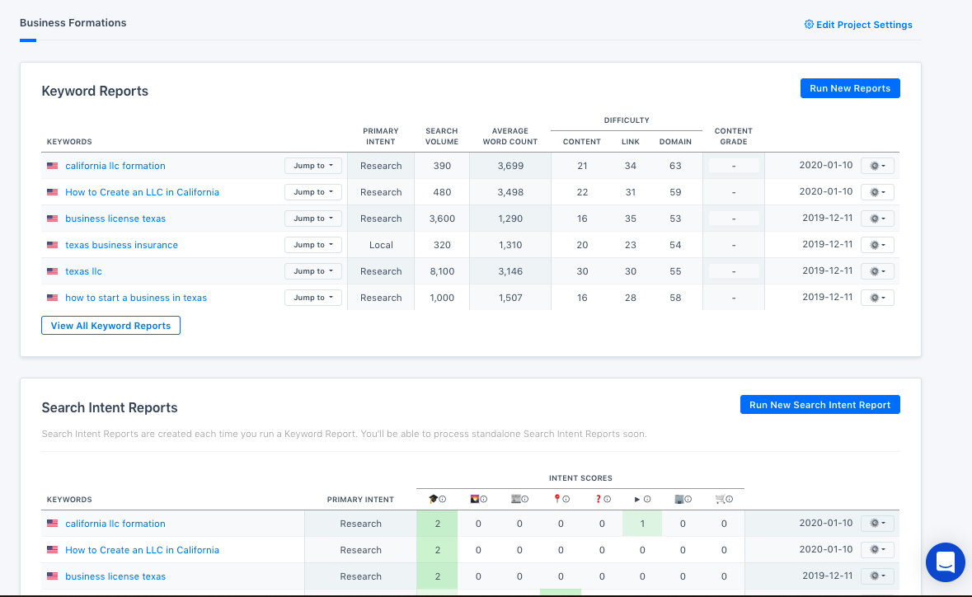The width and height of the screenshot is (972, 597).
Task: Open gear menu for california llc formation keyword report
Action: (x=877, y=166)
